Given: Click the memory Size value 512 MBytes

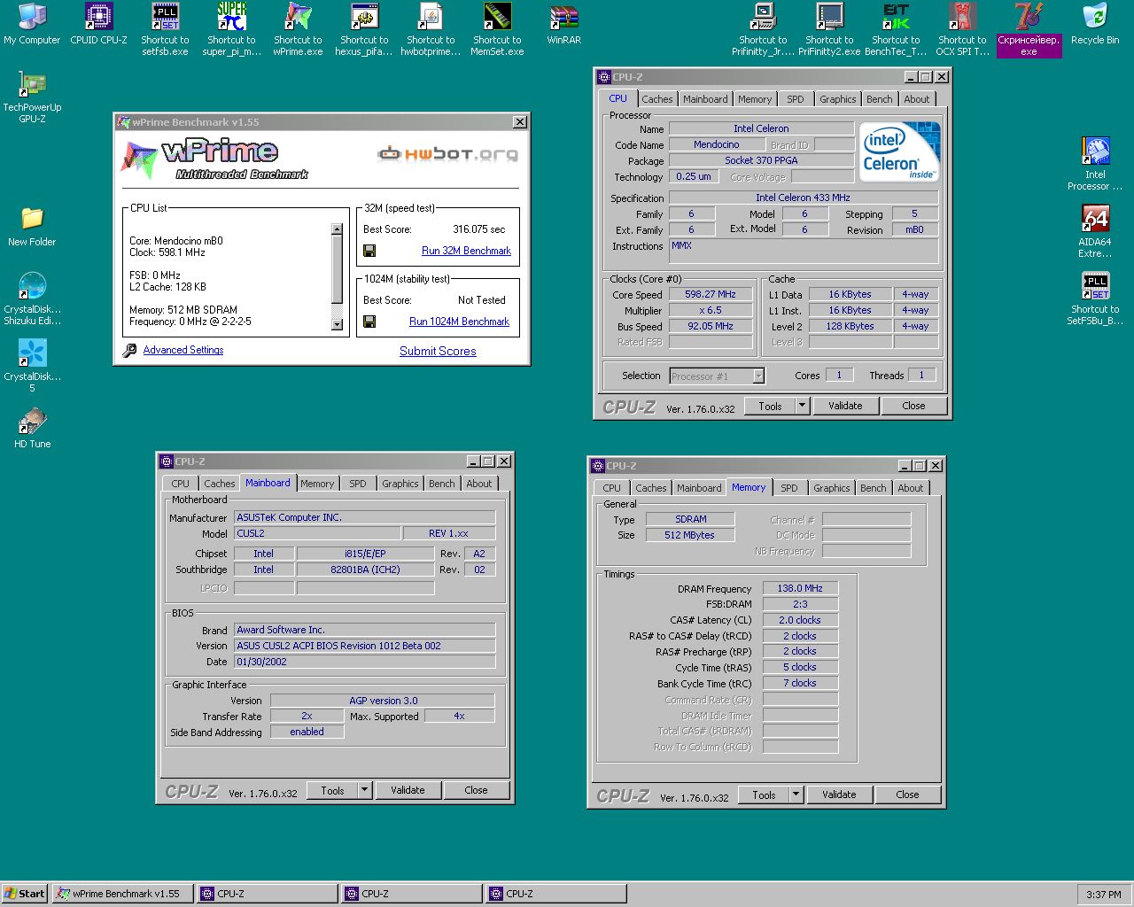Looking at the screenshot, I should pos(689,535).
